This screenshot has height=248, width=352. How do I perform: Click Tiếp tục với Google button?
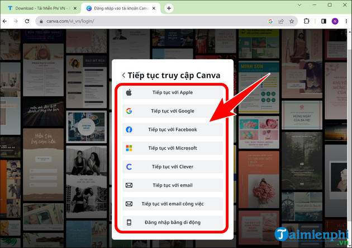(x=173, y=111)
